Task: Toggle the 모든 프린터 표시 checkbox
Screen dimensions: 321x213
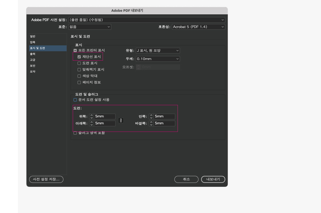Action: 75,50
